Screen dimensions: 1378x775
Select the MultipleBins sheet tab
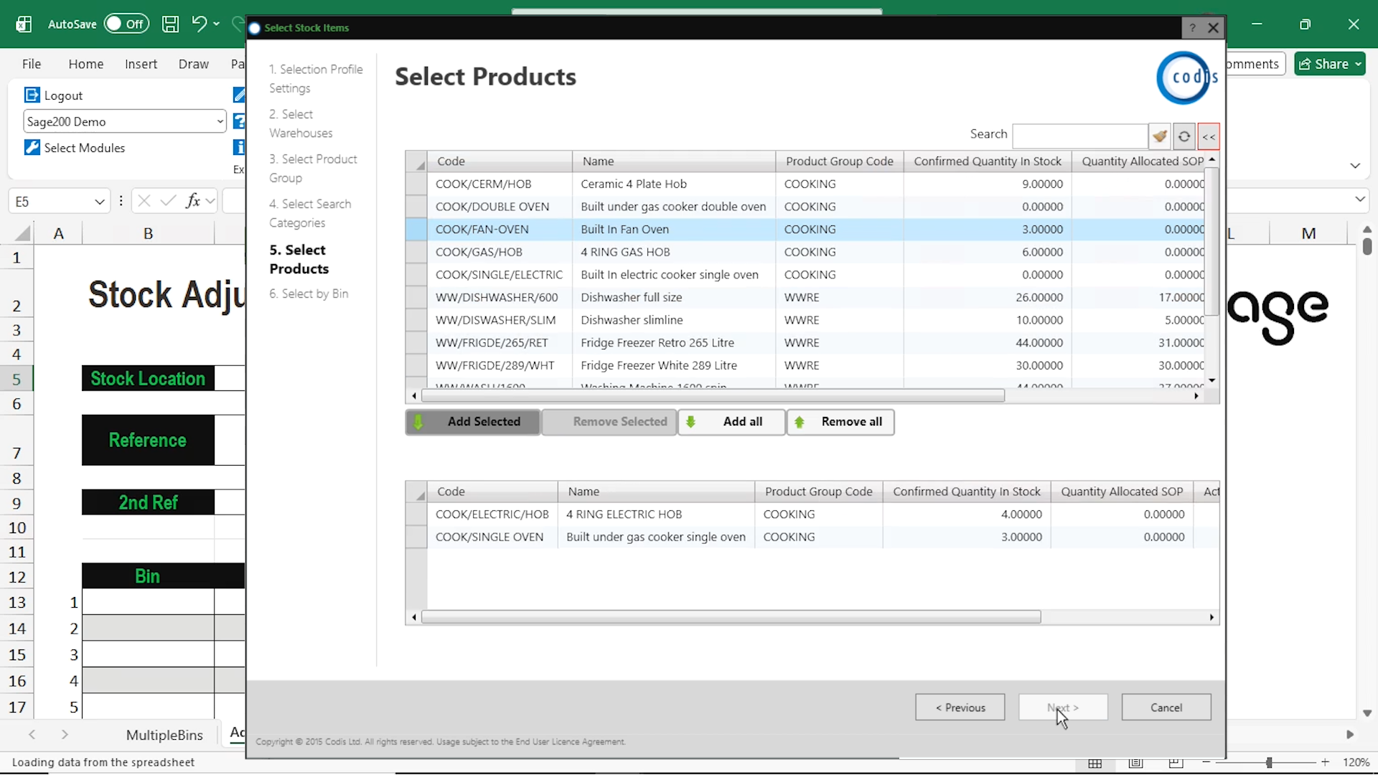[164, 734]
